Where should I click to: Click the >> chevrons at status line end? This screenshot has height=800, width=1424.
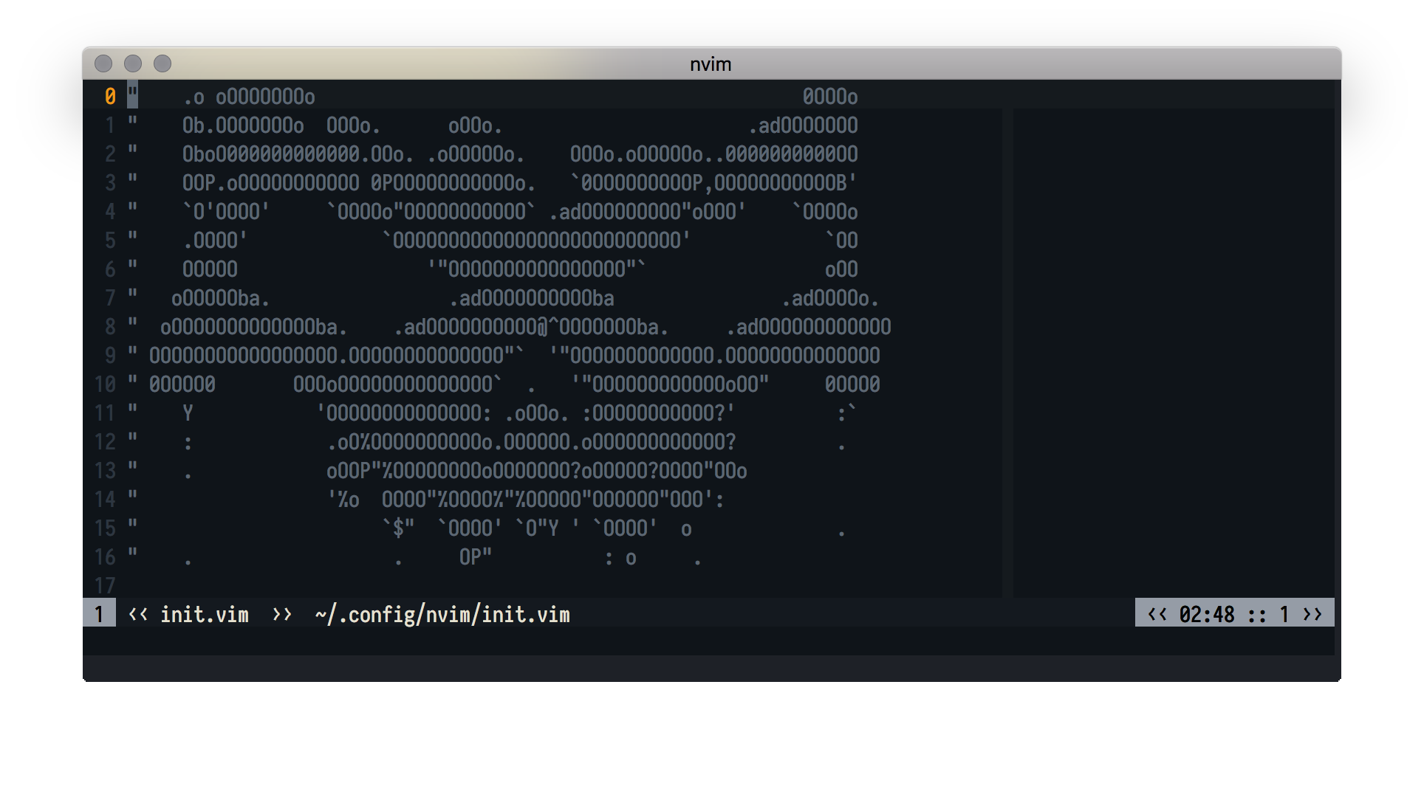[x=1312, y=614]
